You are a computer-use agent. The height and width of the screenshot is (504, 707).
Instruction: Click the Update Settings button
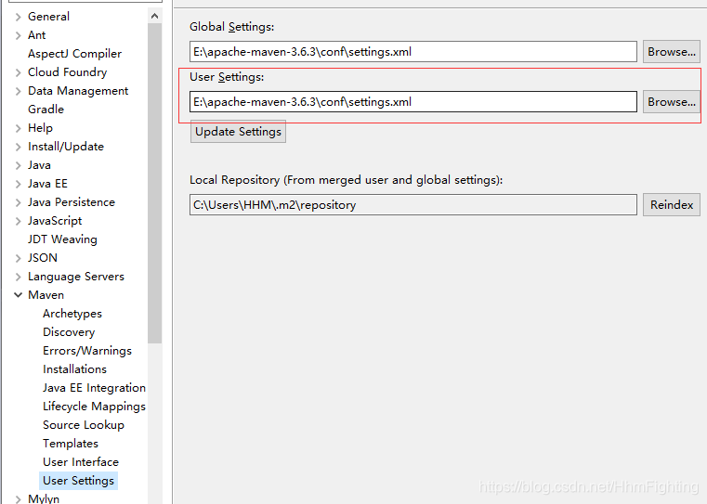tap(238, 132)
